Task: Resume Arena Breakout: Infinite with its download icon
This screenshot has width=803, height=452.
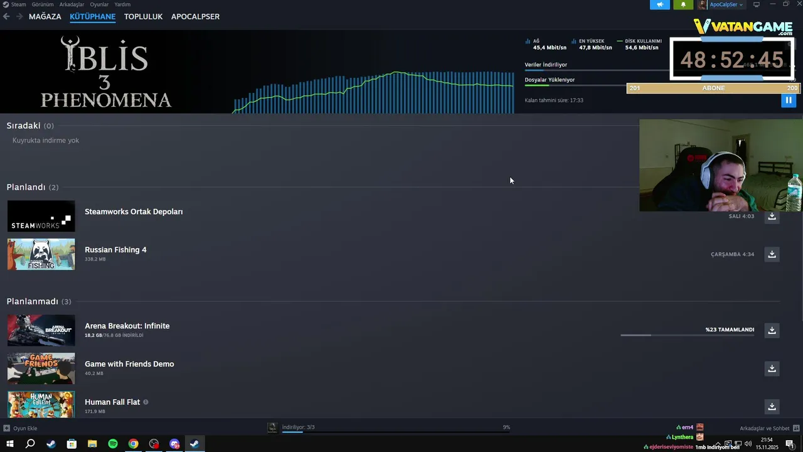Action: [x=772, y=330]
